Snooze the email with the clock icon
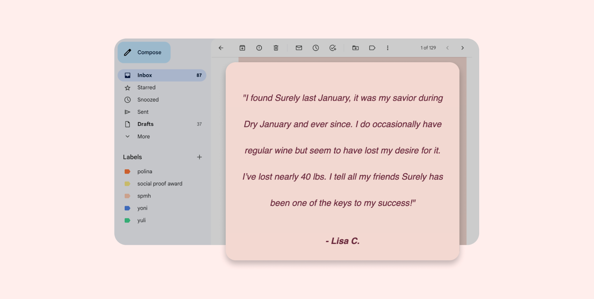Image resolution: width=594 pixels, height=299 pixels. pos(316,48)
